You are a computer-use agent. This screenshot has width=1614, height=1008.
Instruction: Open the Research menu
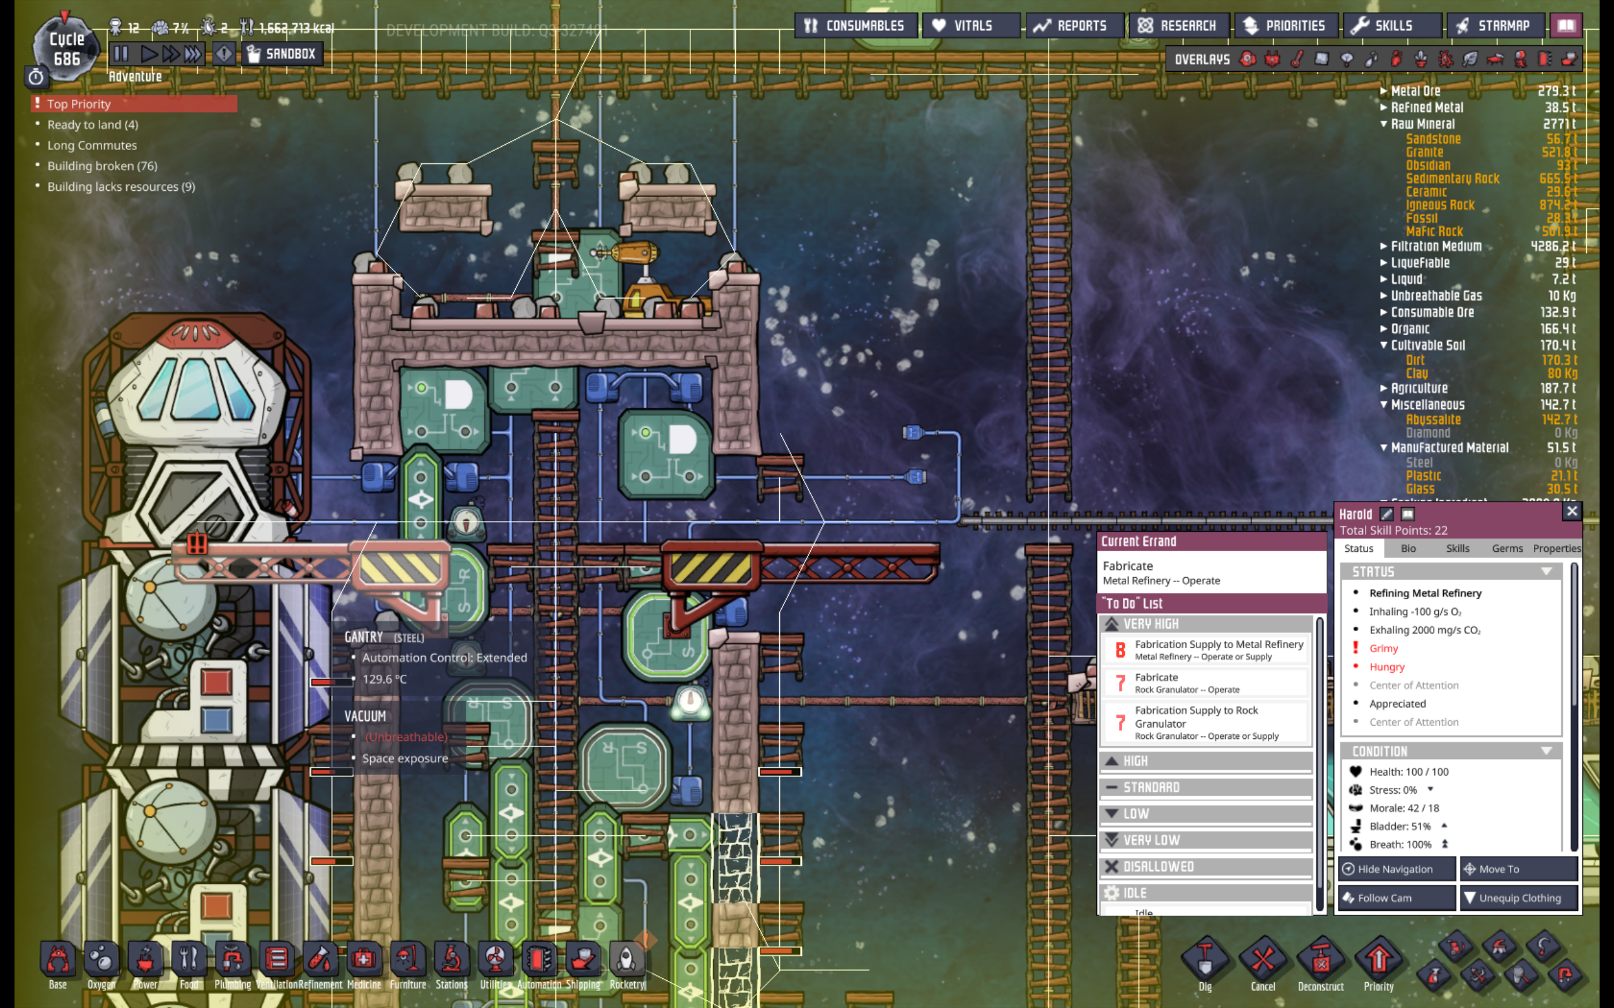tap(1178, 26)
